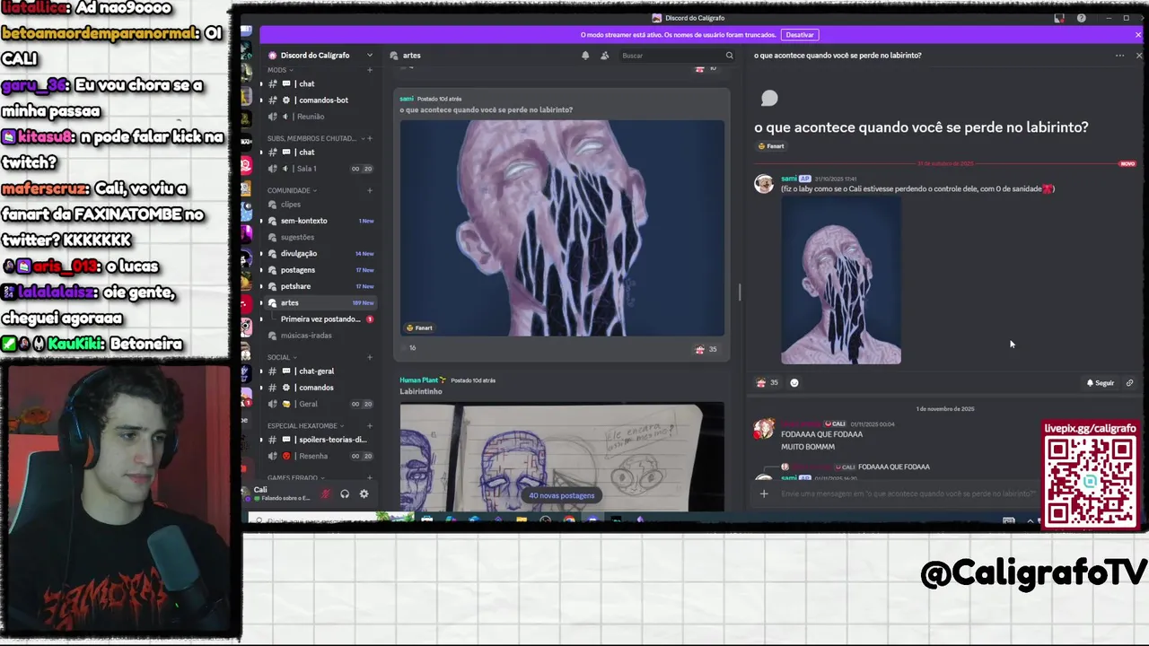
Task: Open the Discord help icon in title bar
Action: pos(1081,18)
